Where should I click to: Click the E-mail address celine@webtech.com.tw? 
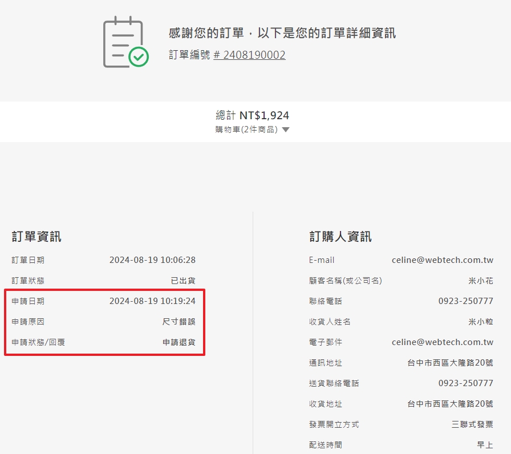tap(442, 260)
